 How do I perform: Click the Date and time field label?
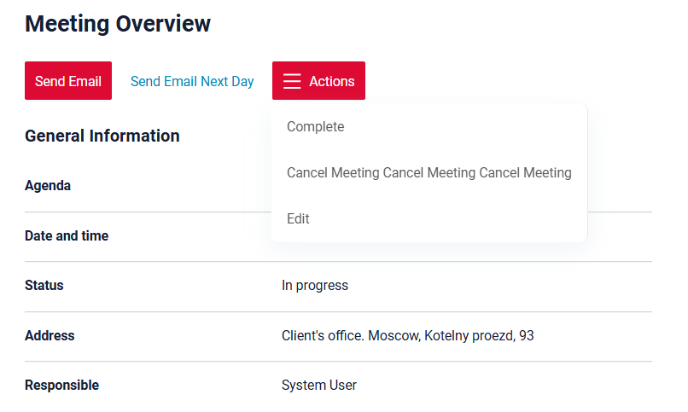(67, 236)
